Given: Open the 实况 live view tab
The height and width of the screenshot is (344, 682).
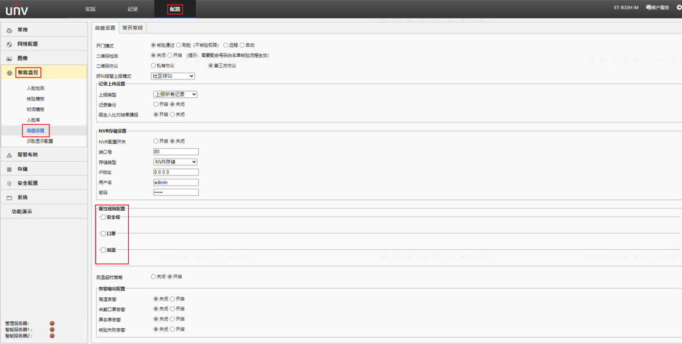Looking at the screenshot, I should click(x=90, y=9).
